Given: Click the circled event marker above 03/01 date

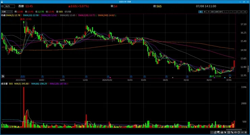Looking at the screenshot, I should (x=145, y=76).
